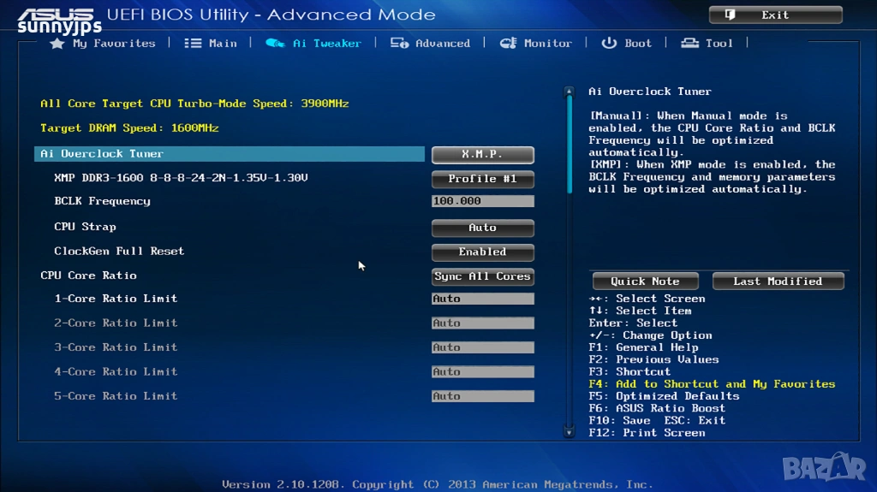877x492 pixels.
Task: Click the power icon beside Boot
Action: (x=609, y=44)
